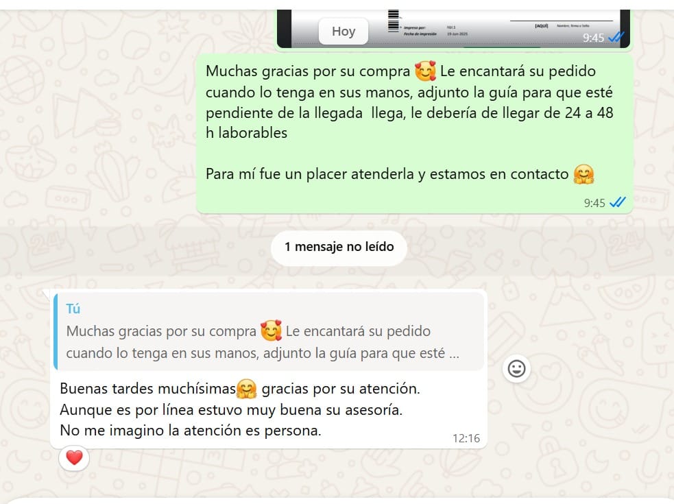Click the line 'No me imagino la atención'
The height and width of the screenshot is (504, 674).
pos(191,430)
